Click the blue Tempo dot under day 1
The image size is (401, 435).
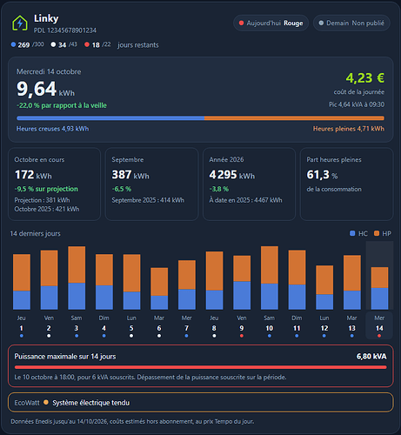pos(22,336)
